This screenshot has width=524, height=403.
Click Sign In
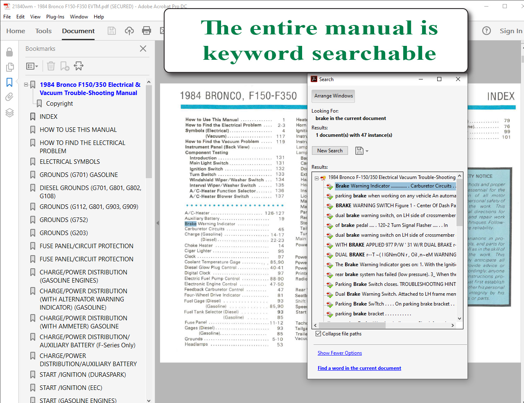pos(510,31)
